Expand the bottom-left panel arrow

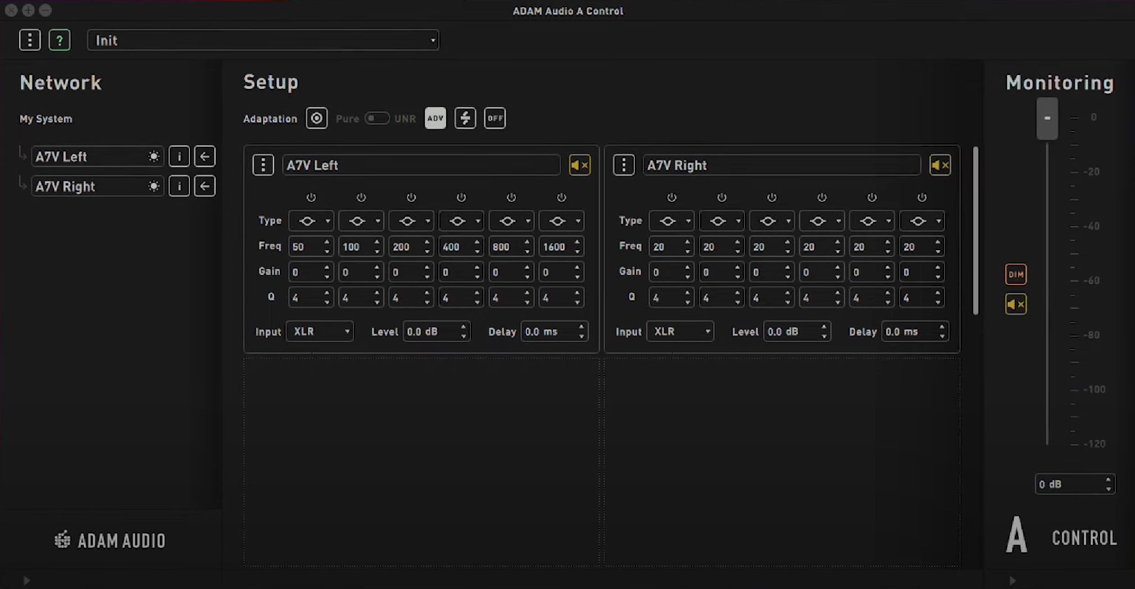coord(26,581)
